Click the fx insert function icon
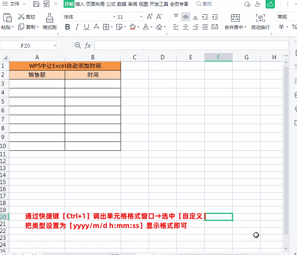 coord(88,46)
